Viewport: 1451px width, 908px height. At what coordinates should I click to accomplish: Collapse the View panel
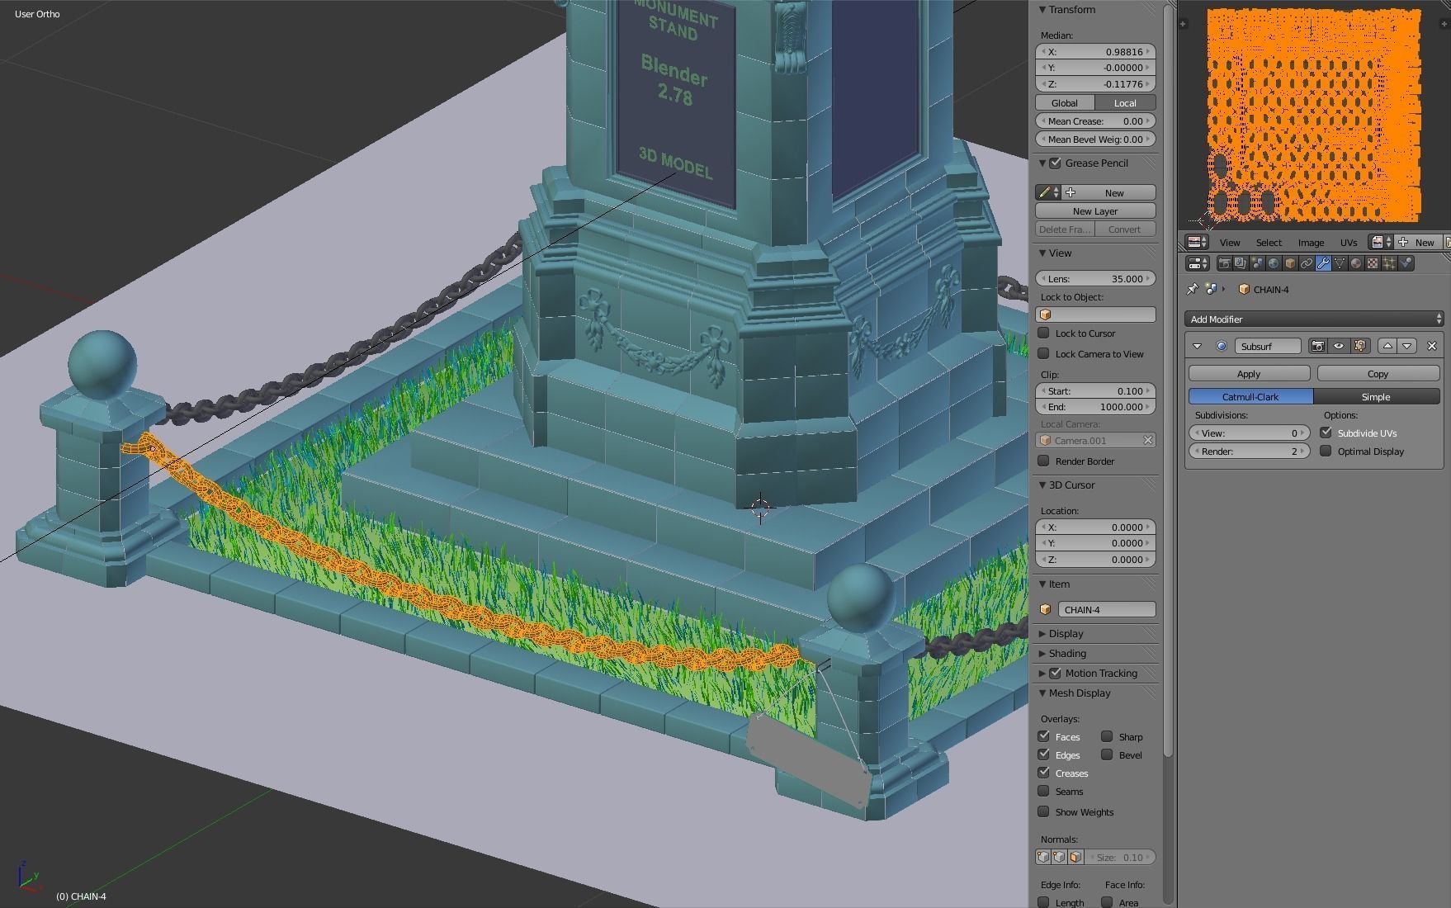coord(1042,253)
